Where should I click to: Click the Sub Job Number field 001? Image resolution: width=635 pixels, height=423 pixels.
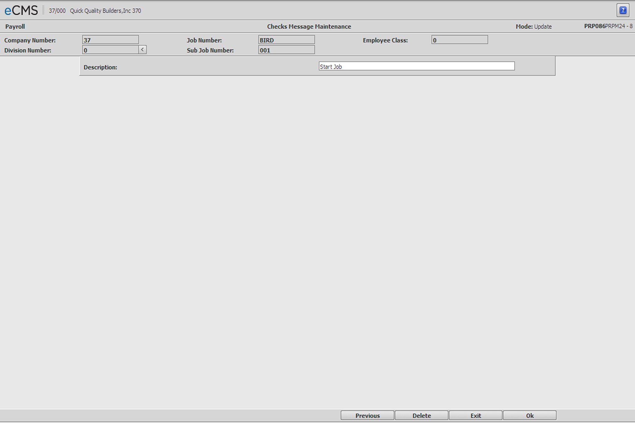[286, 50]
